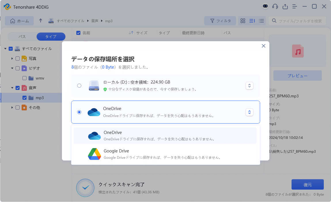Click the 0 Byte size link in dialog
Screen dimensions: 331x202
pos(108,67)
